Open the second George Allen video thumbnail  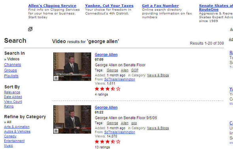pyautogui.click(x=72, y=119)
